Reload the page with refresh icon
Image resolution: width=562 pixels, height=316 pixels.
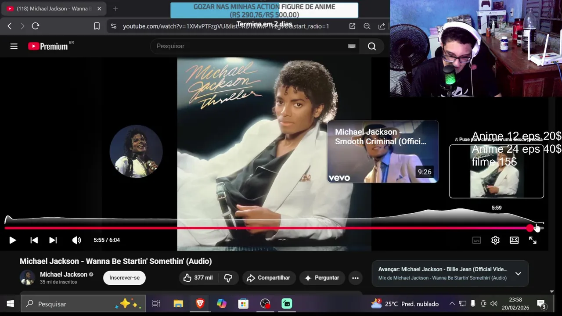[x=36, y=26]
